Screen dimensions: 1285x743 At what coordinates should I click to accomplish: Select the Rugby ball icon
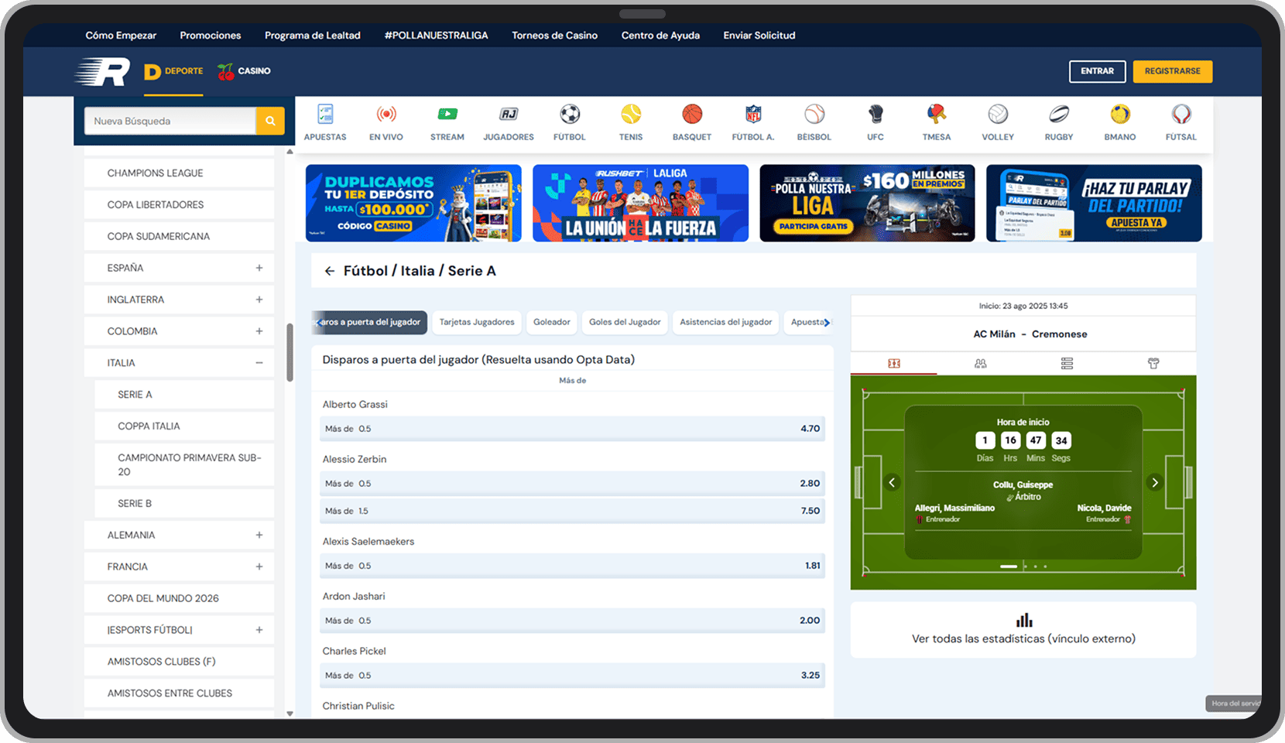[x=1059, y=115]
